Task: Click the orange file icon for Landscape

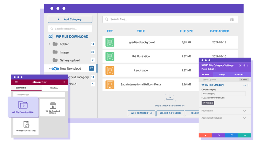Action: click(110, 70)
